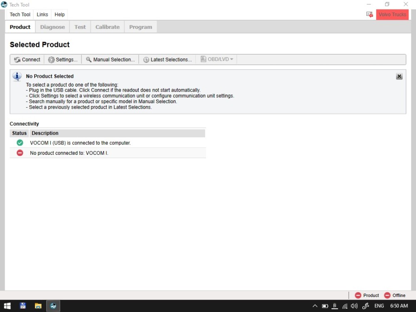416x312 pixels.
Task: Click the Connectivity section label
Action: click(x=25, y=124)
